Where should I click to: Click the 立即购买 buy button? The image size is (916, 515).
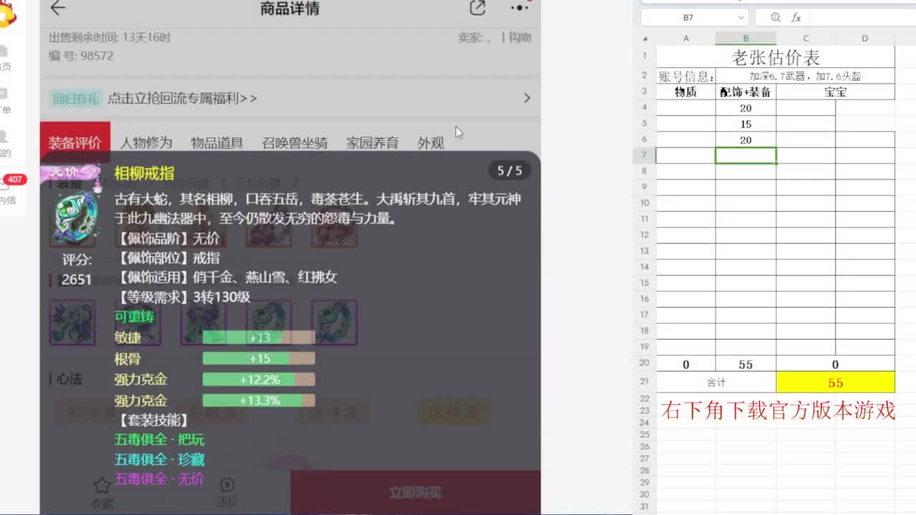pyautogui.click(x=415, y=492)
